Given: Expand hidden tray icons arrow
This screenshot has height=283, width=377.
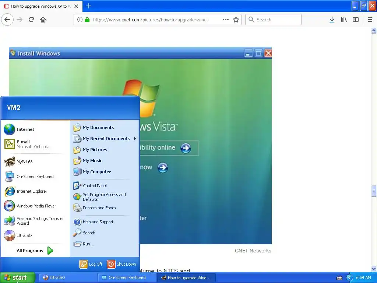Looking at the screenshot, I should 349,278.
